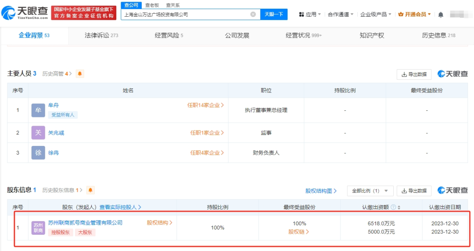Click avatar icon for 牟丹
This screenshot has height=251, width=474.
(x=38, y=110)
